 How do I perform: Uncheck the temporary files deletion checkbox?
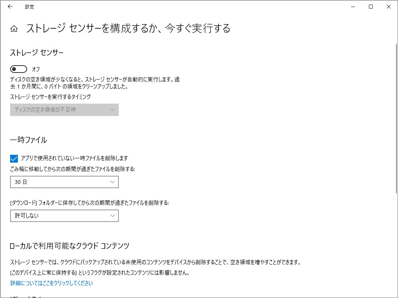click(14, 158)
